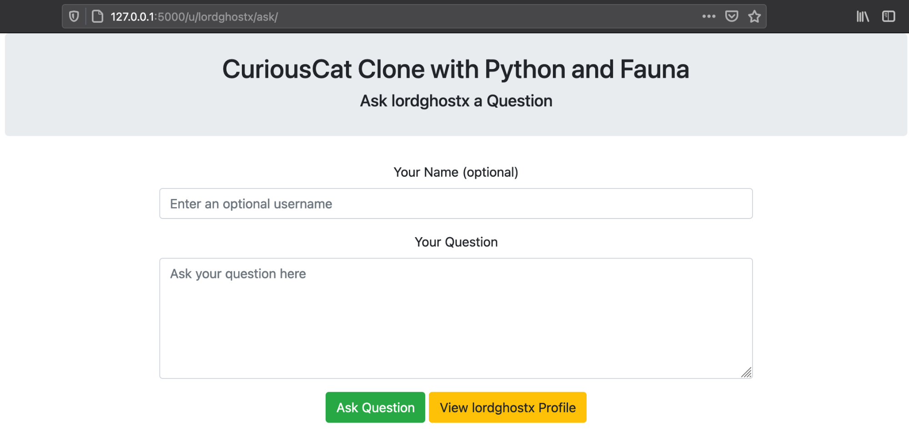Save the page to Pocket
This screenshot has width=909, height=442.
click(x=732, y=16)
